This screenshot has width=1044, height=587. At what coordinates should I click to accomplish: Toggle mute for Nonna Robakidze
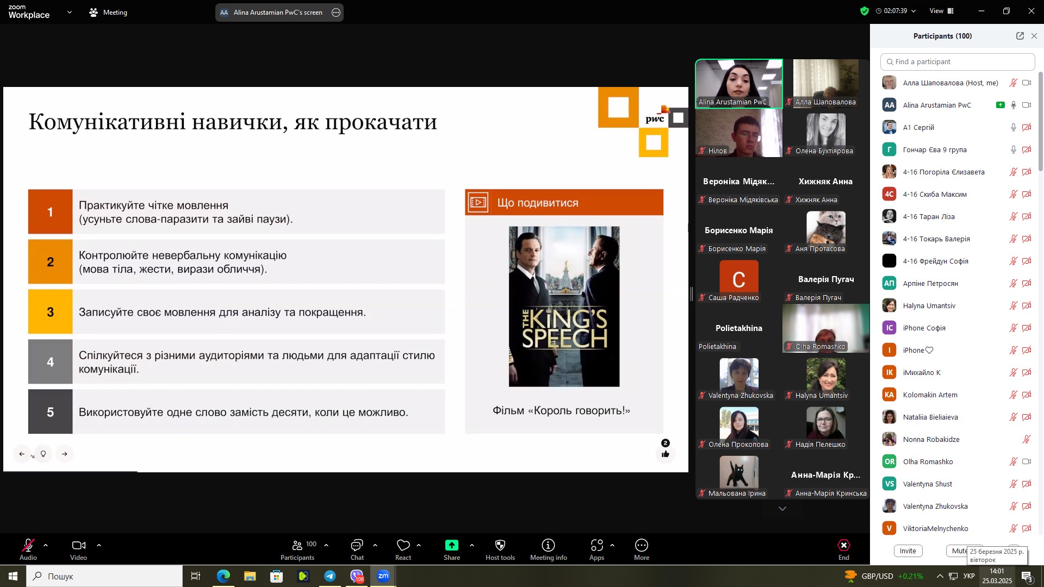1027,440
